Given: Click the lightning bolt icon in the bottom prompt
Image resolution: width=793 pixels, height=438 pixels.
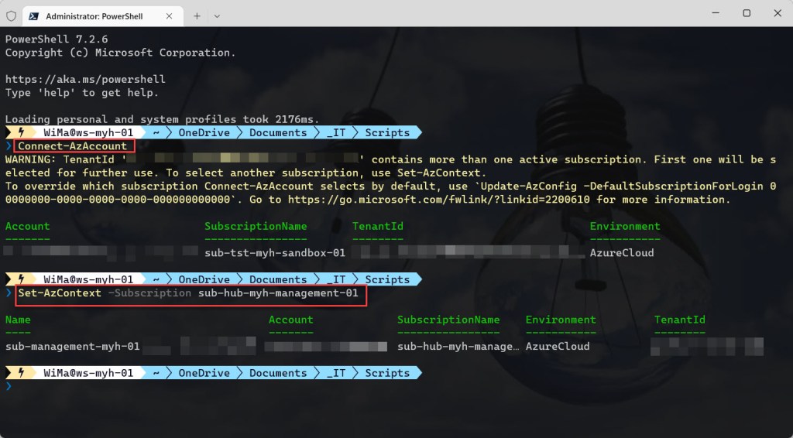Looking at the screenshot, I should [x=20, y=373].
